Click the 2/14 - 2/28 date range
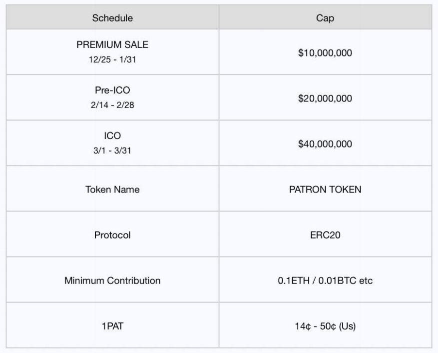Viewport: 438px width, 353px height. pos(112,105)
